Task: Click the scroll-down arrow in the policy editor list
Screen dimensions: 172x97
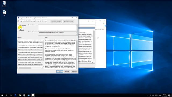Action: pyautogui.click(x=94, y=61)
